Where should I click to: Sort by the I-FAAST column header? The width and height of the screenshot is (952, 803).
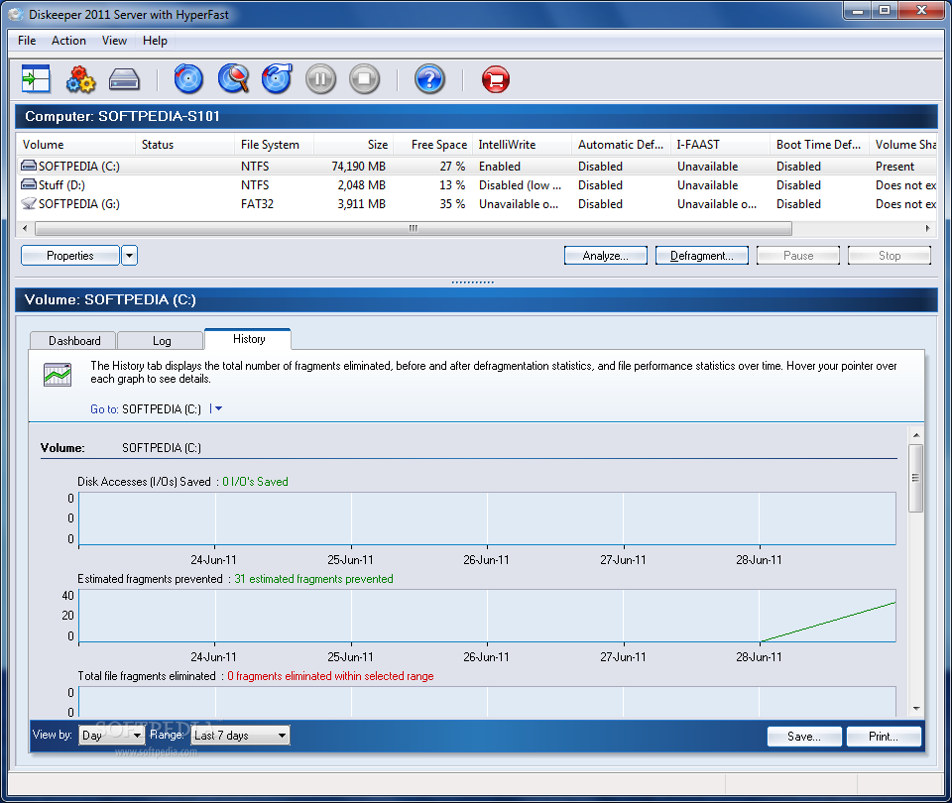click(x=720, y=145)
